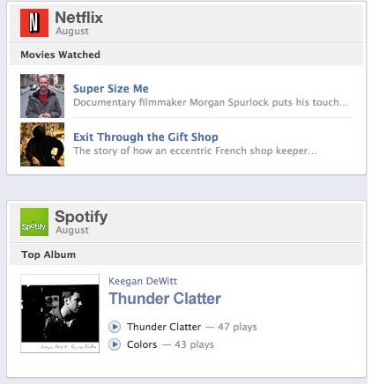Open the Super Size Me link
This screenshot has width=372, height=384.
pyautogui.click(x=111, y=89)
